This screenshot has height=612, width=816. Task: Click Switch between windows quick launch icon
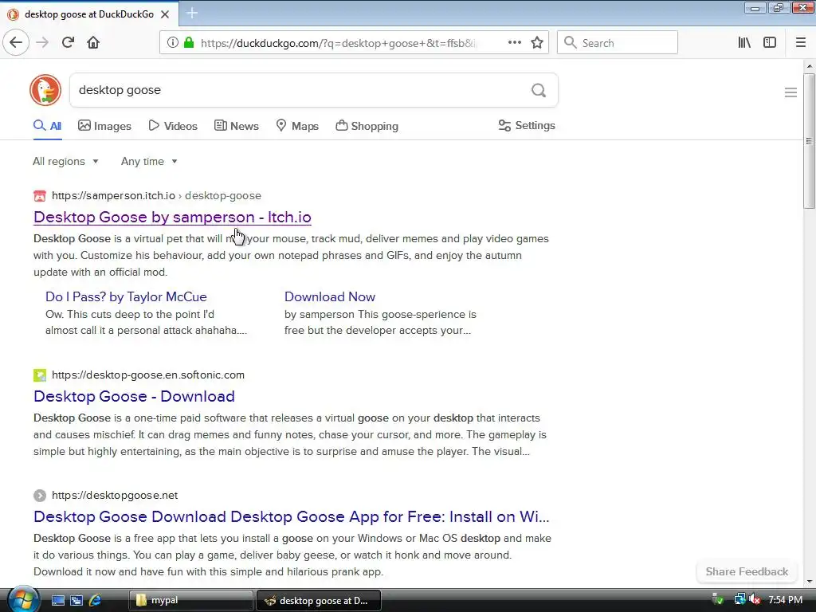pos(76,600)
